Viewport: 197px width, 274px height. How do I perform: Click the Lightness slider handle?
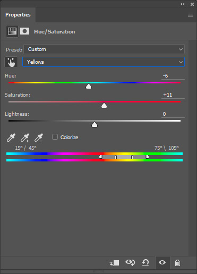(x=95, y=125)
